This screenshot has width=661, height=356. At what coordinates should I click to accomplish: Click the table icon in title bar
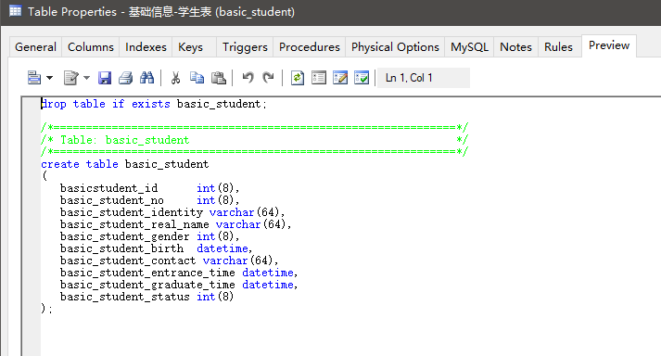(x=15, y=10)
